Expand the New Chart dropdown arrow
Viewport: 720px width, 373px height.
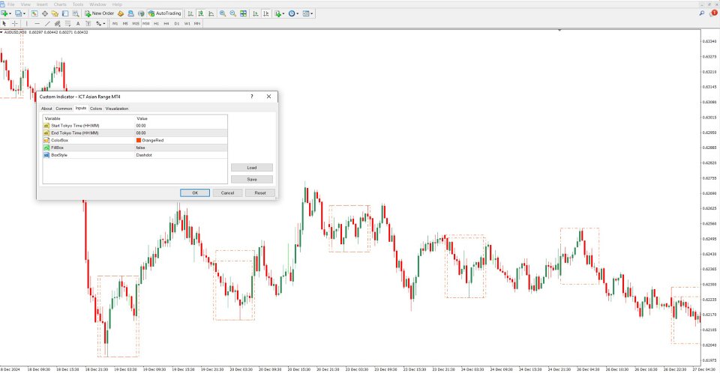tap(10, 13)
